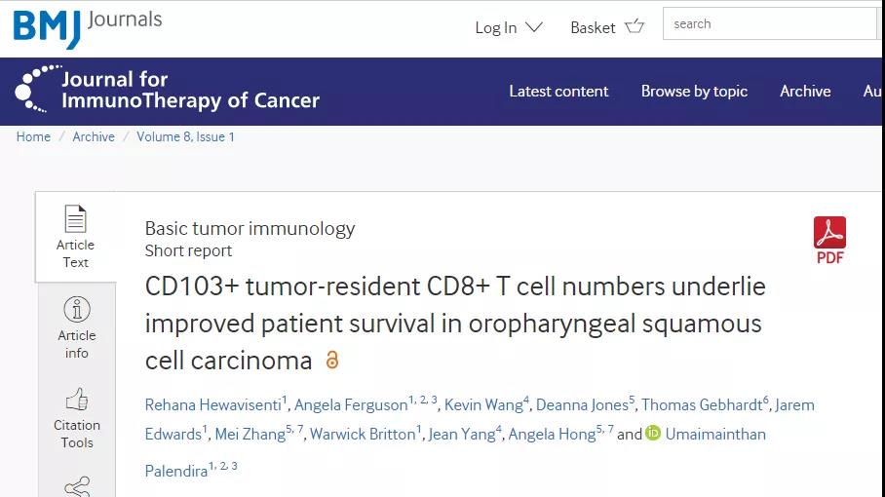Screen dimensions: 885x497
Task: Focus the search input field
Action: click(771, 23)
